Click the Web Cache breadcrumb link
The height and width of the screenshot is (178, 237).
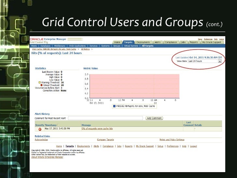(x=54, y=49)
